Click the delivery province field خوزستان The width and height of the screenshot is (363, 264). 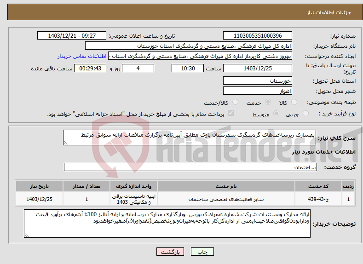258,81
